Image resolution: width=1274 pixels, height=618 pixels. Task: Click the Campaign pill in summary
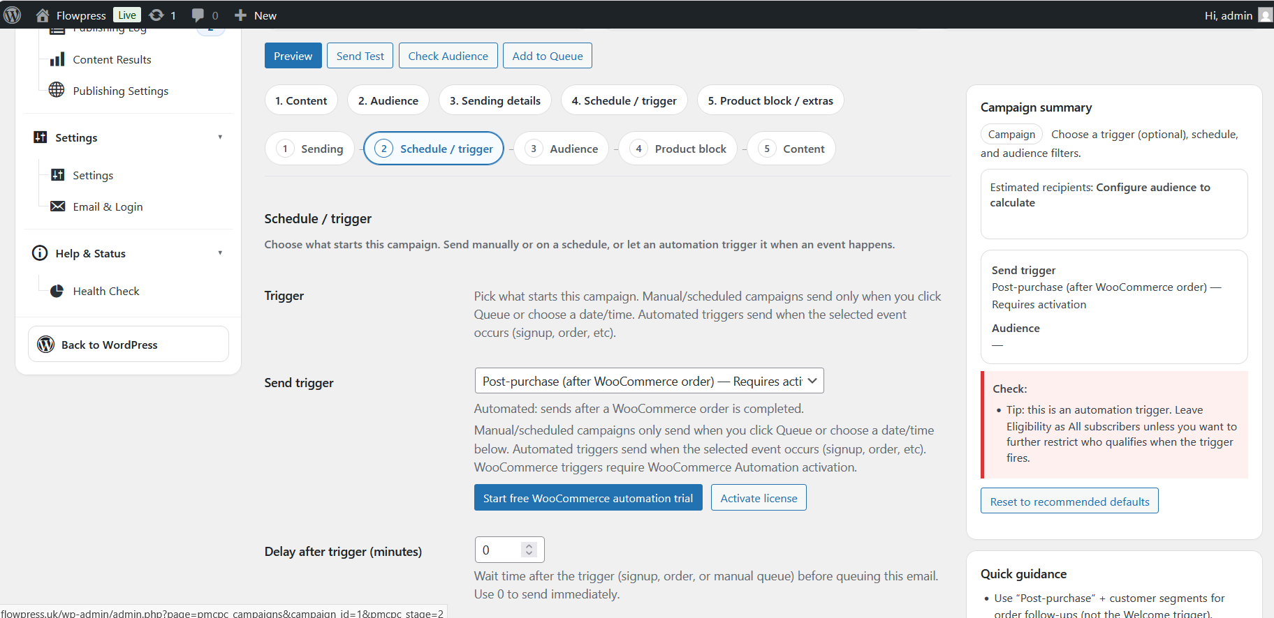[x=1011, y=134]
